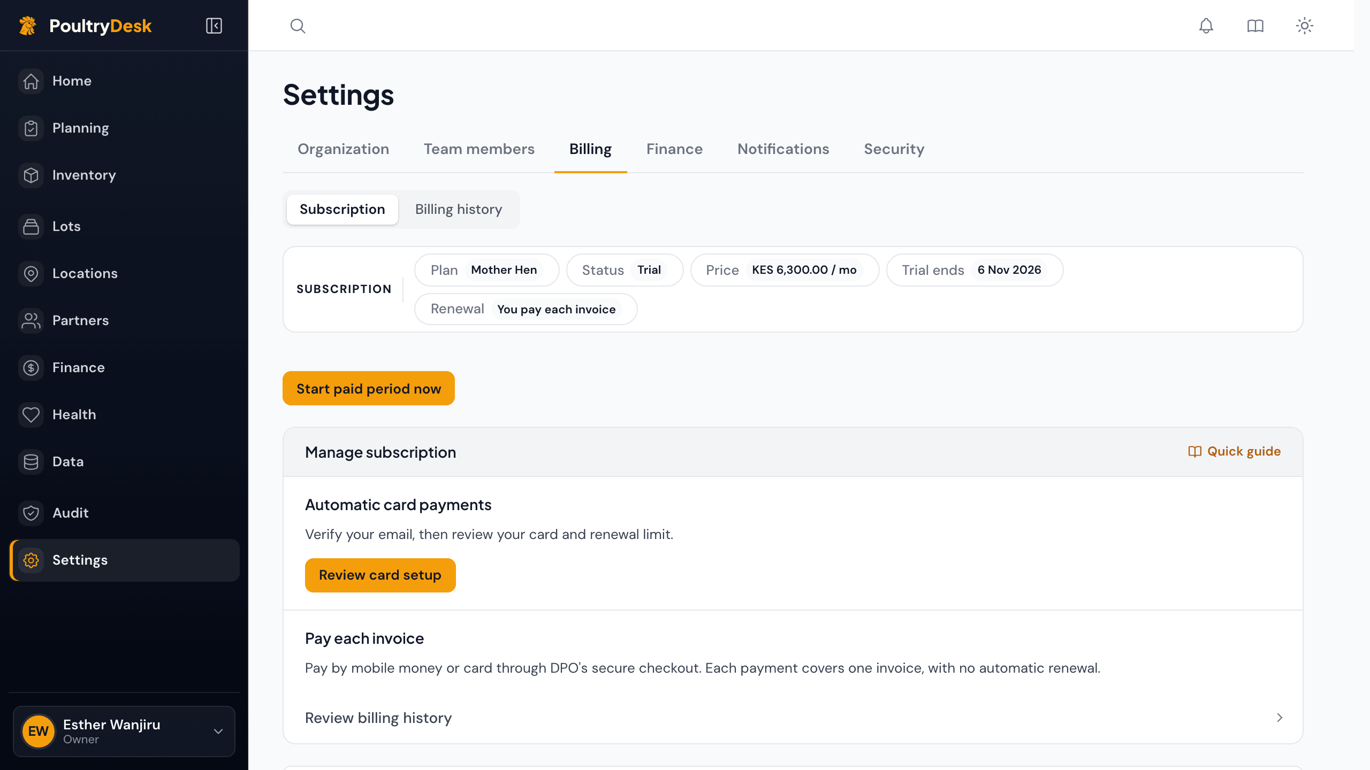Select the Billing history sub-tab
Screen dimensions: 1370x770
point(459,210)
